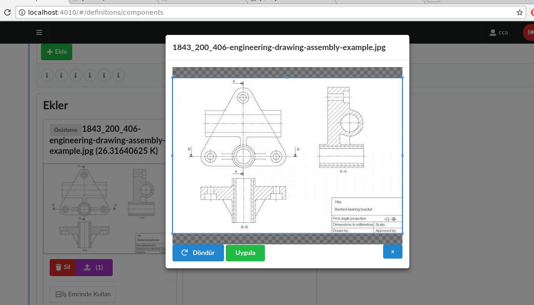Click the cca user profile
The height and width of the screenshot is (305, 534).
point(499,32)
